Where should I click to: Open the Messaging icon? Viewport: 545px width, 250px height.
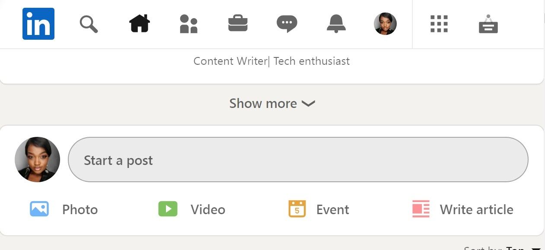287,24
